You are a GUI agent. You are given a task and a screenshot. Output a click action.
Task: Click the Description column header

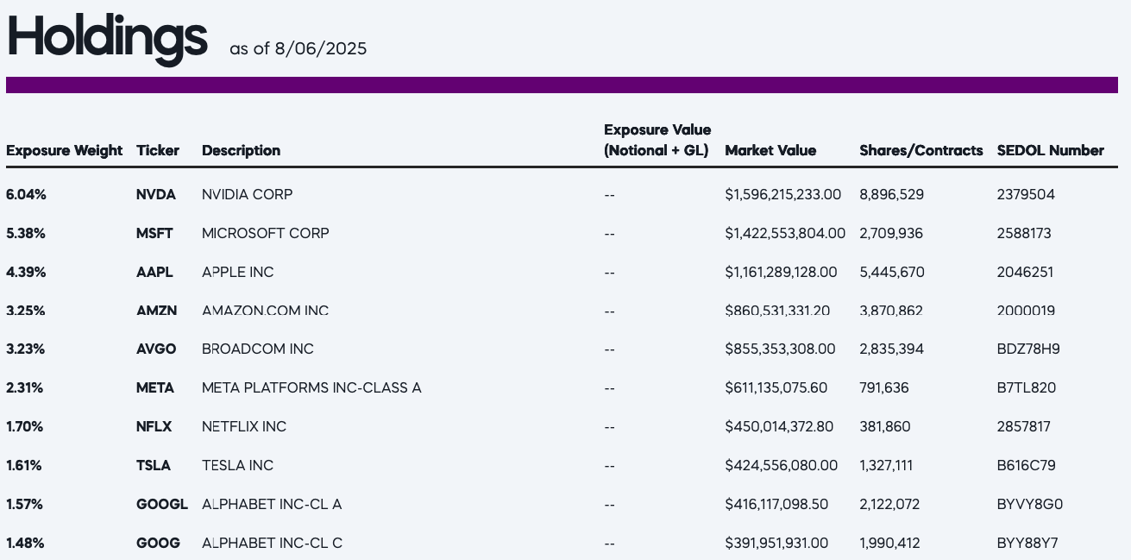pos(241,150)
